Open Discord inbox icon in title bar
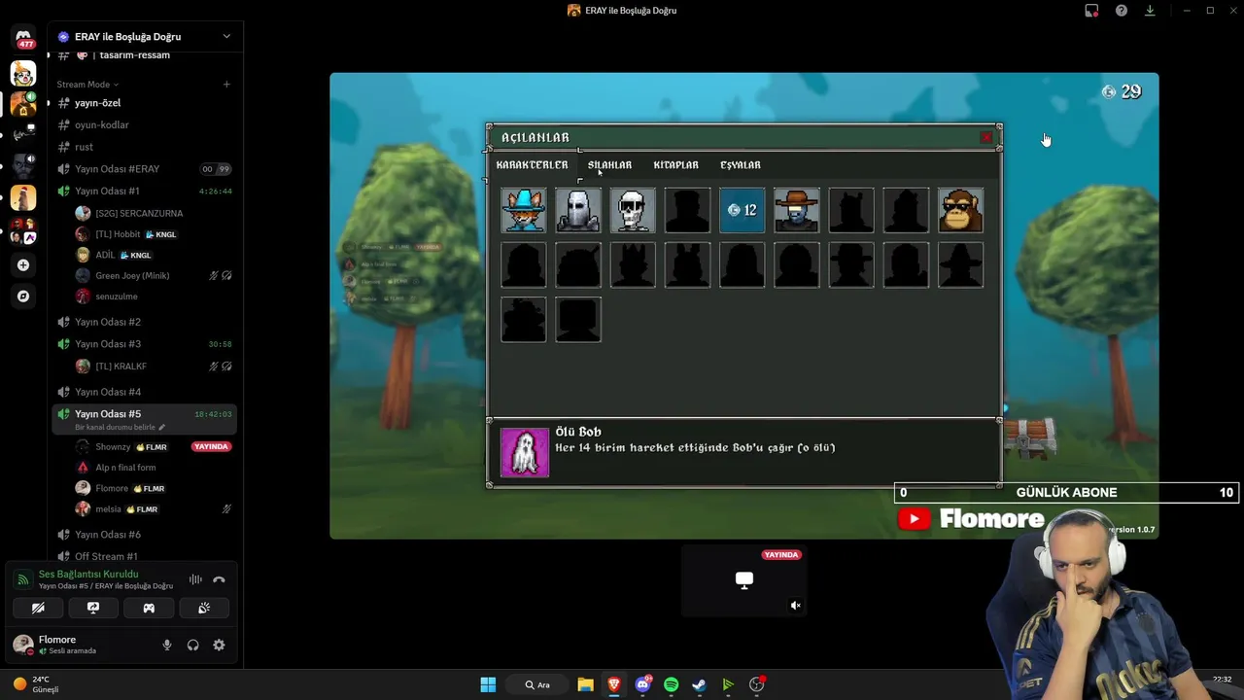Image resolution: width=1244 pixels, height=700 pixels. pos(1091,11)
